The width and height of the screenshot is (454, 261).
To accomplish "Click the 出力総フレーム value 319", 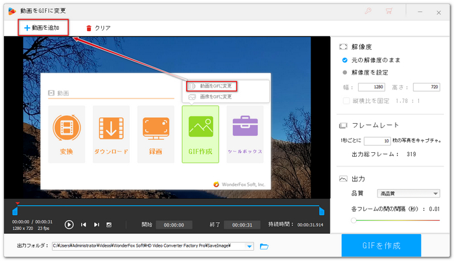I will click(x=411, y=154).
